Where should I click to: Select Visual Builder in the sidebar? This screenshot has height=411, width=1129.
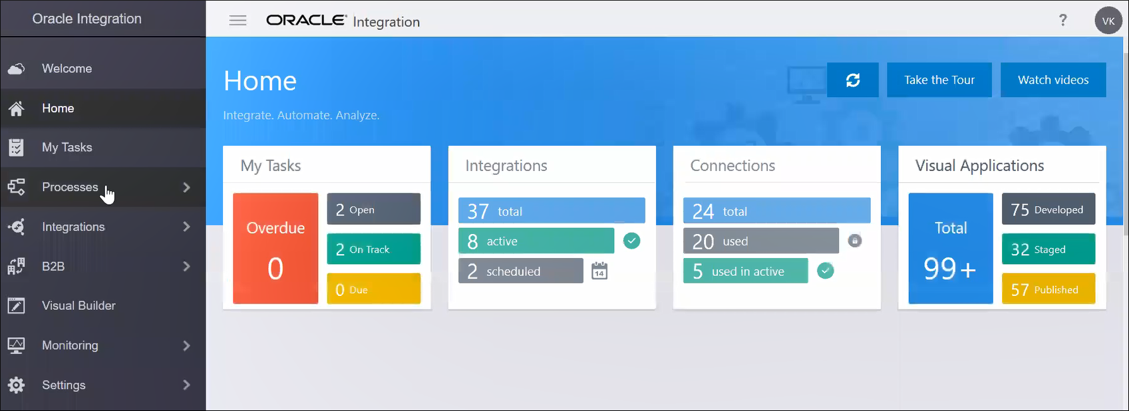pyautogui.click(x=103, y=306)
